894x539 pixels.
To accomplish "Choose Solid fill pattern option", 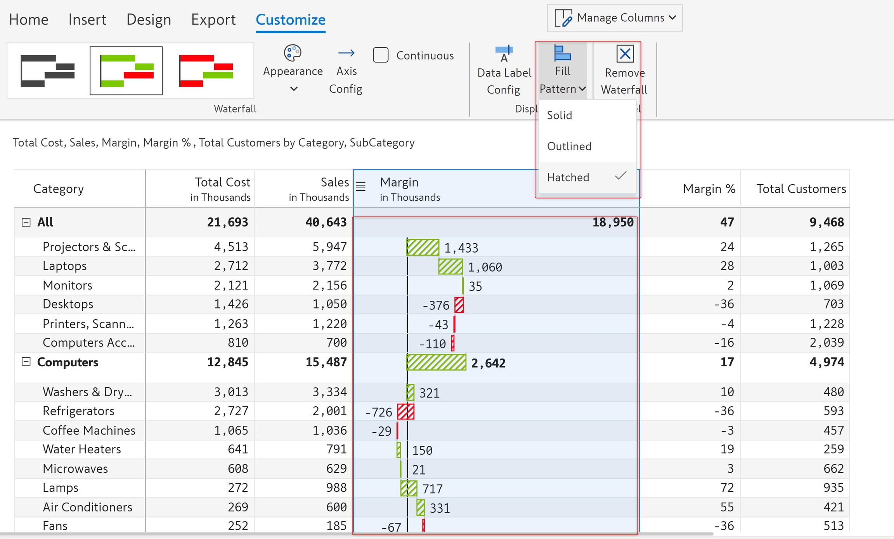I will (560, 115).
